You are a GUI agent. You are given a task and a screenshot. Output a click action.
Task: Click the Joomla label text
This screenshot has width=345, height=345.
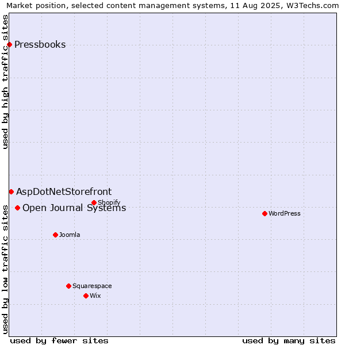[70, 235]
